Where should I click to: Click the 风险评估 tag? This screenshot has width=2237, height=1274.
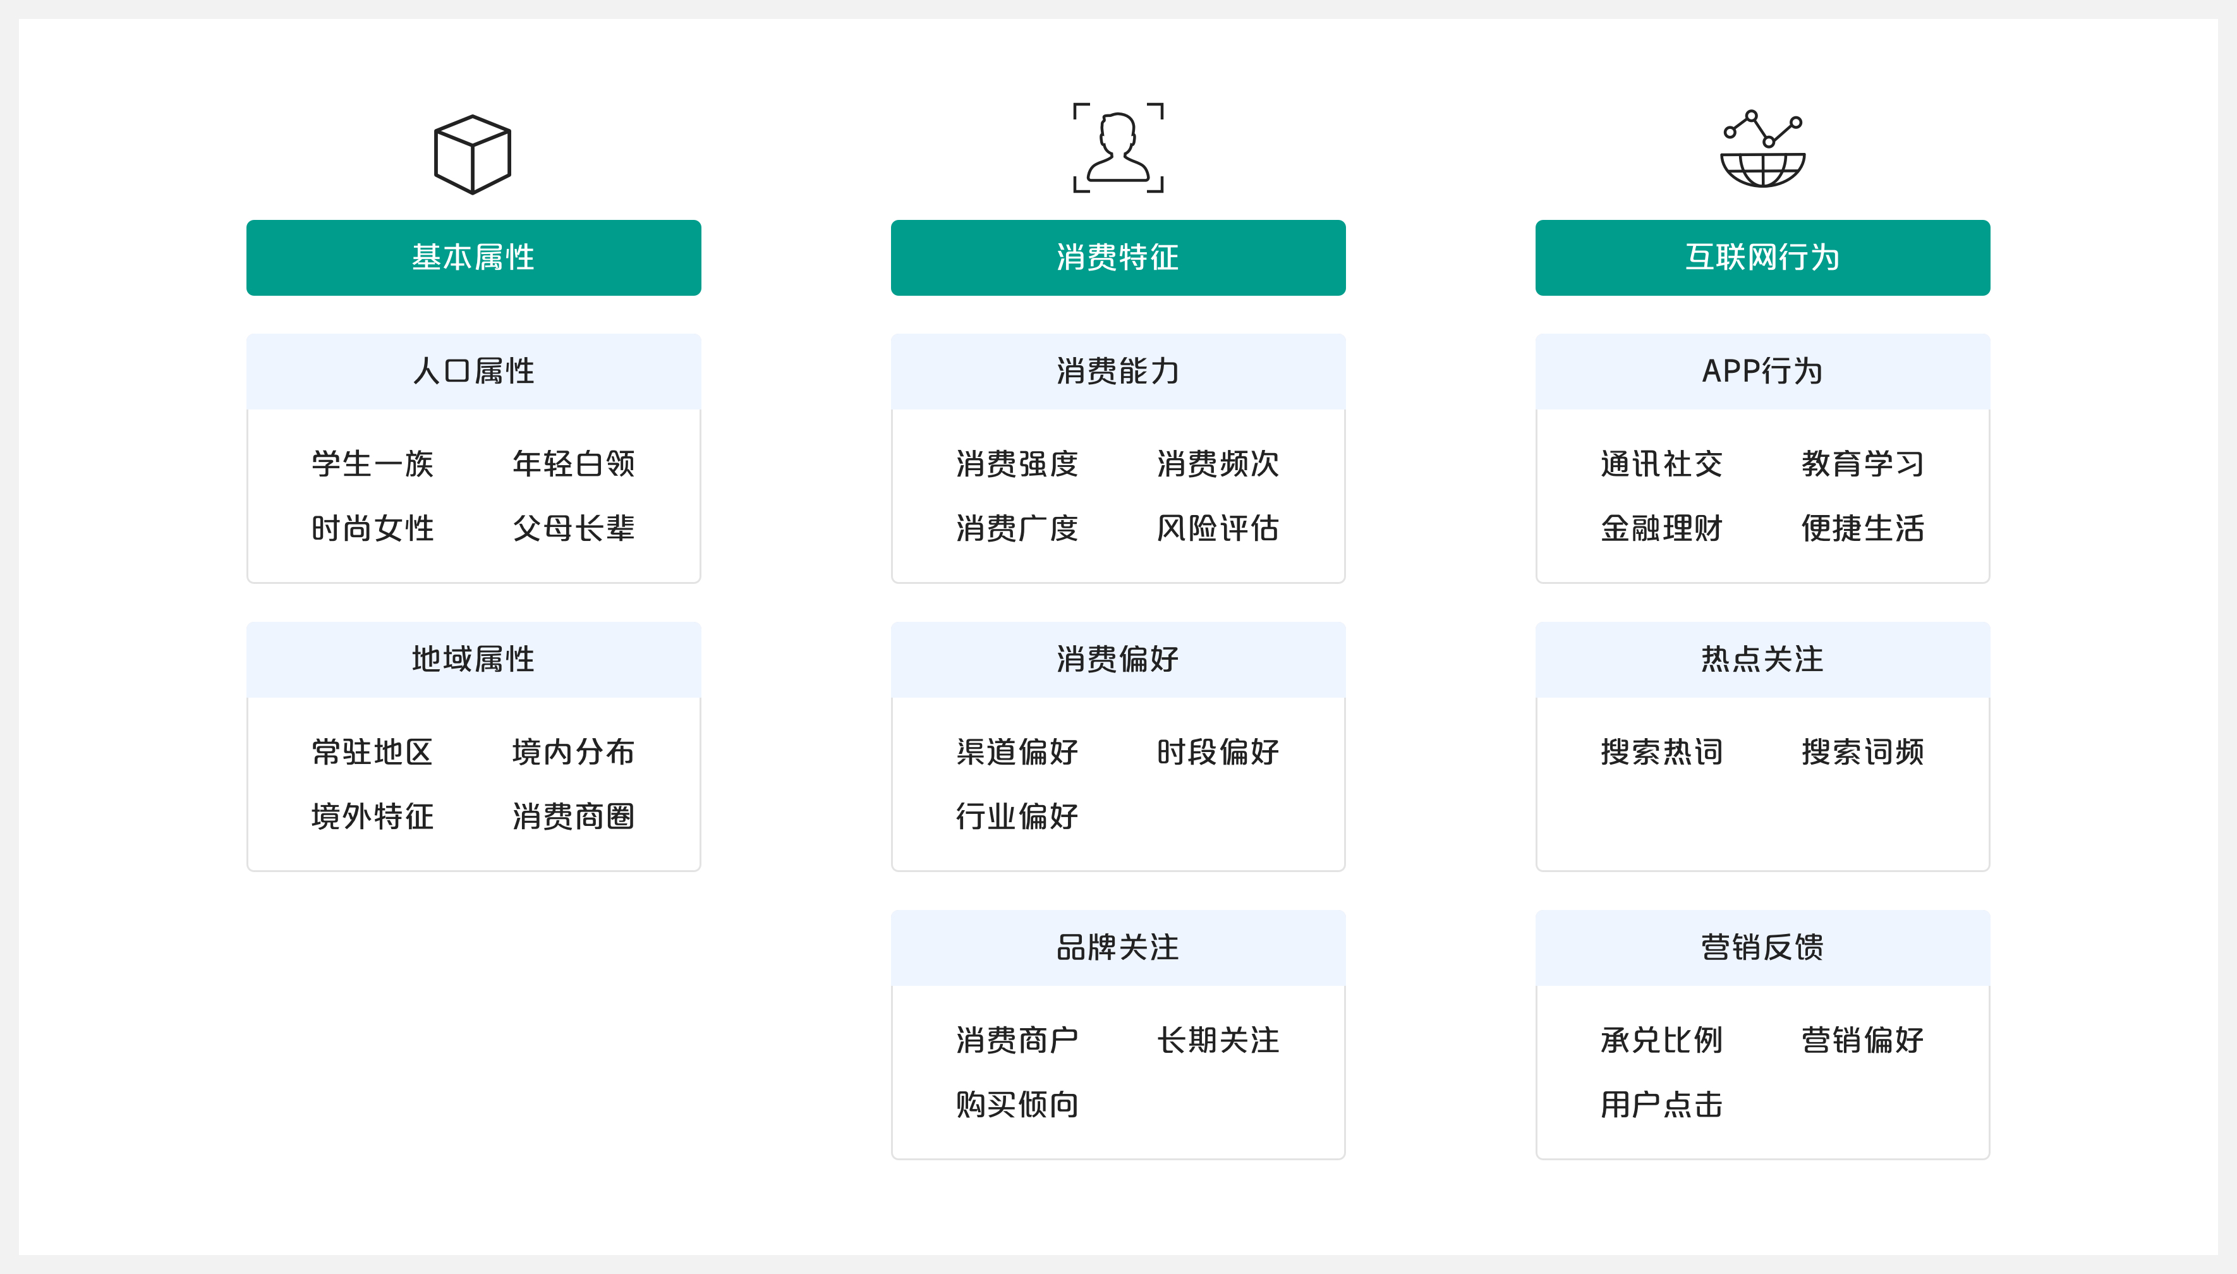[x=1219, y=528]
